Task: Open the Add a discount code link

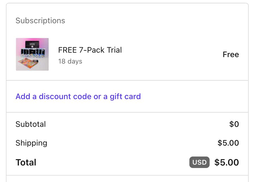Action: [x=78, y=96]
